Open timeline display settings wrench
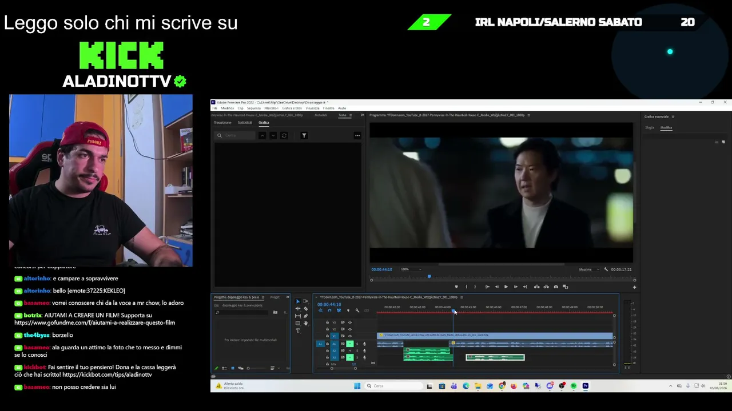732x411 pixels. coord(357,311)
